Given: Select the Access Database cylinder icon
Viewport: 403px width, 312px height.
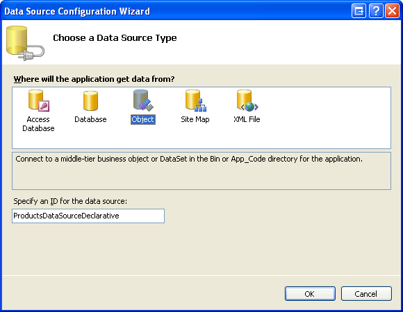Looking at the screenshot, I should tap(38, 101).
